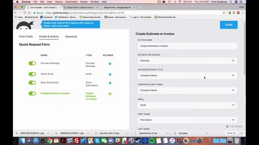Open the Email field mapping dropdown
The width and height of the screenshot is (259, 145).
coord(187,105)
